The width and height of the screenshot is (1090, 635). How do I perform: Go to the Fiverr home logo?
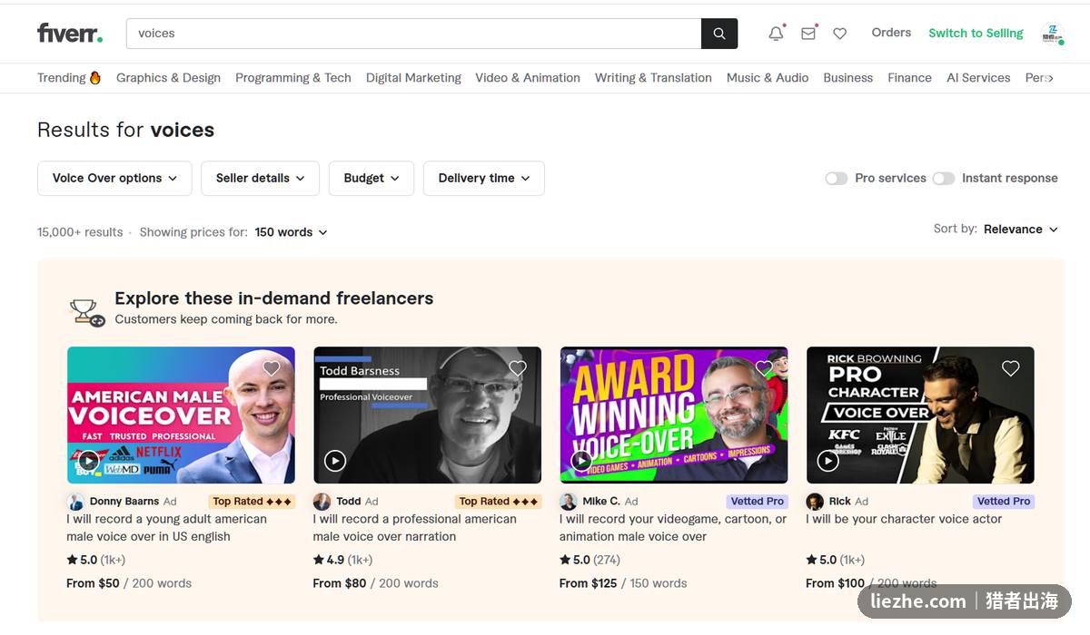70,34
